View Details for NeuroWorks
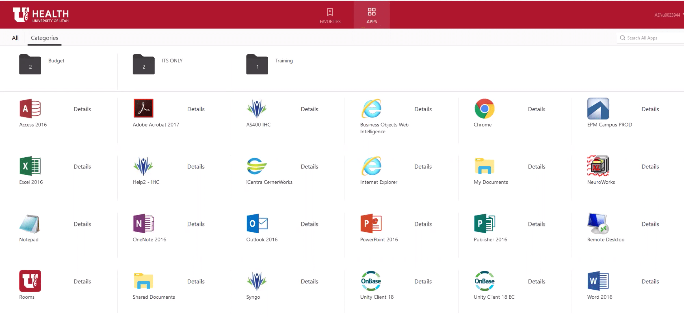 point(650,166)
